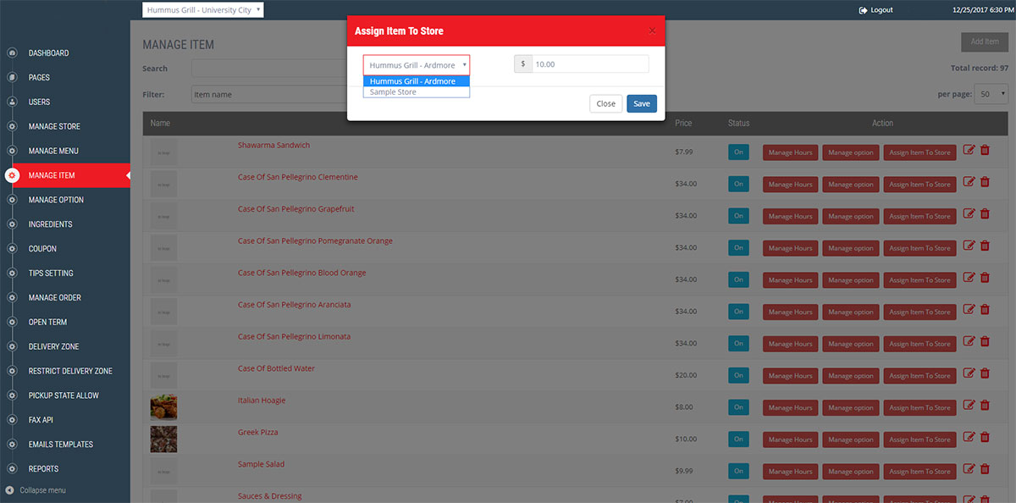1016x503 pixels.
Task: Click the Pages sidebar icon
Action: [x=12, y=78]
